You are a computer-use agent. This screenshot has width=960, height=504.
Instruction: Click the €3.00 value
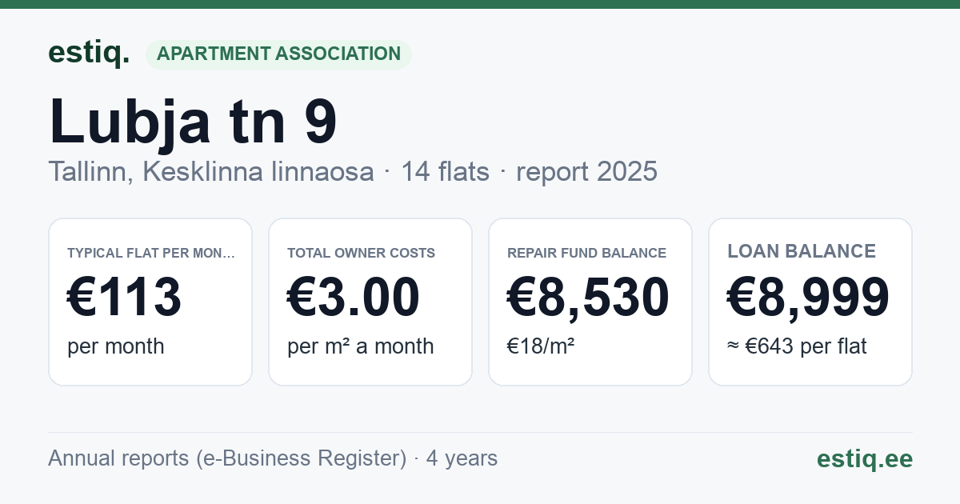[354, 298]
